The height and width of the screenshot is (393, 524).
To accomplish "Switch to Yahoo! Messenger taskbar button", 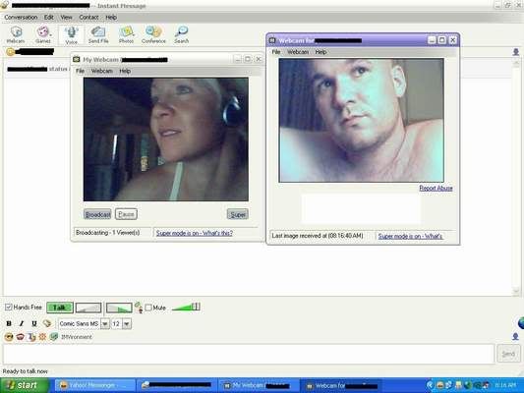I will 95,385.
